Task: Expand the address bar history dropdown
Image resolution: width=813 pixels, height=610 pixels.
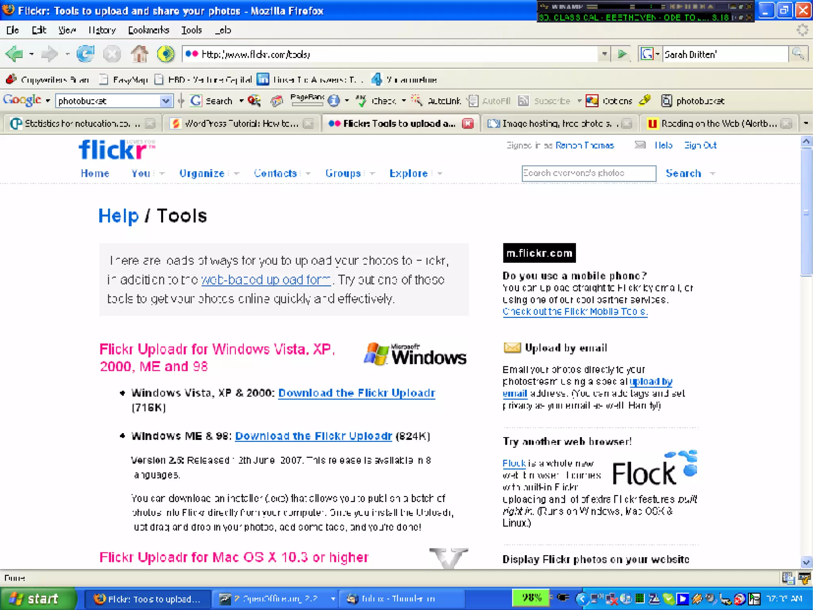Action: tap(604, 54)
